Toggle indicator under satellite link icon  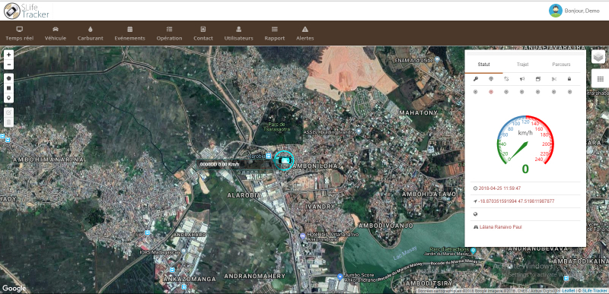point(506,92)
